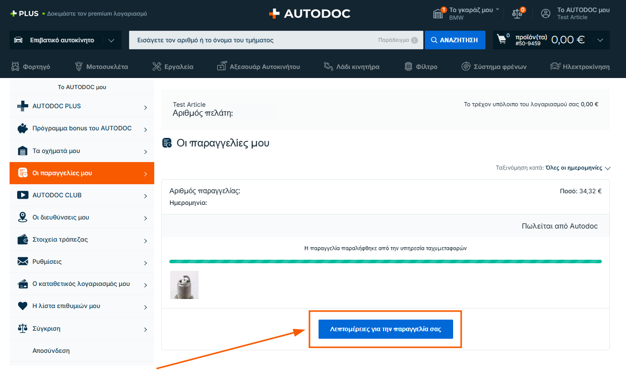Open Στοιχεία τράπεζας menu item
Screen dimensions: 626x378
[x=82, y=240]
